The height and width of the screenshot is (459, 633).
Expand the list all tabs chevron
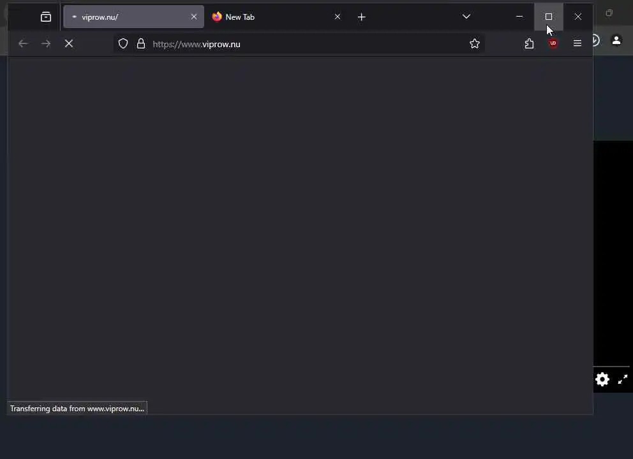(466, 17)
